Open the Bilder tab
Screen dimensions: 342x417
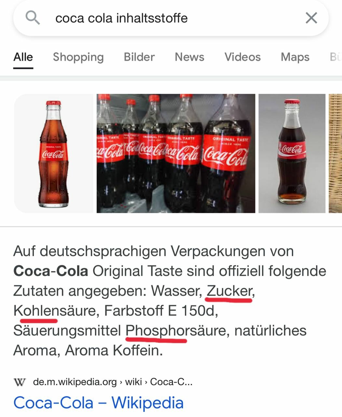coord(139,57)
